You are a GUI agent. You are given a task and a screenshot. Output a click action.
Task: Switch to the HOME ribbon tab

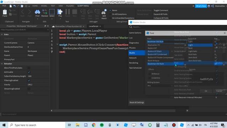pos(35,6)
